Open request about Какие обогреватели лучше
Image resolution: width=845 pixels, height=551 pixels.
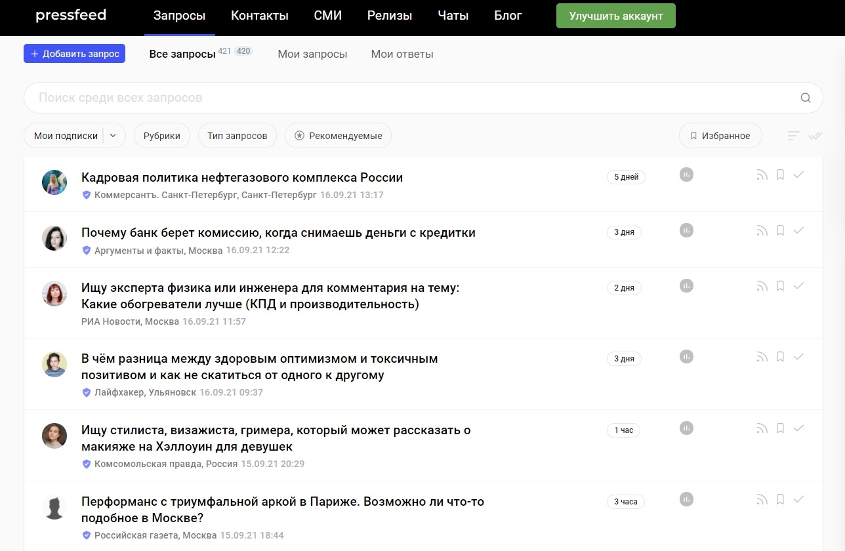270,296
